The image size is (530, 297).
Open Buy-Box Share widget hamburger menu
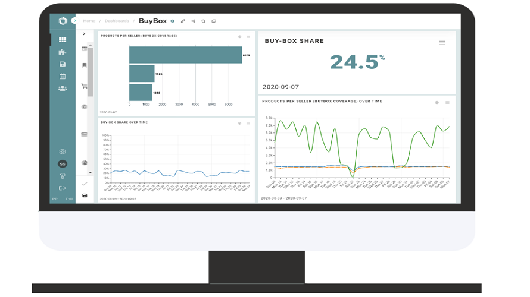[442, 43]
